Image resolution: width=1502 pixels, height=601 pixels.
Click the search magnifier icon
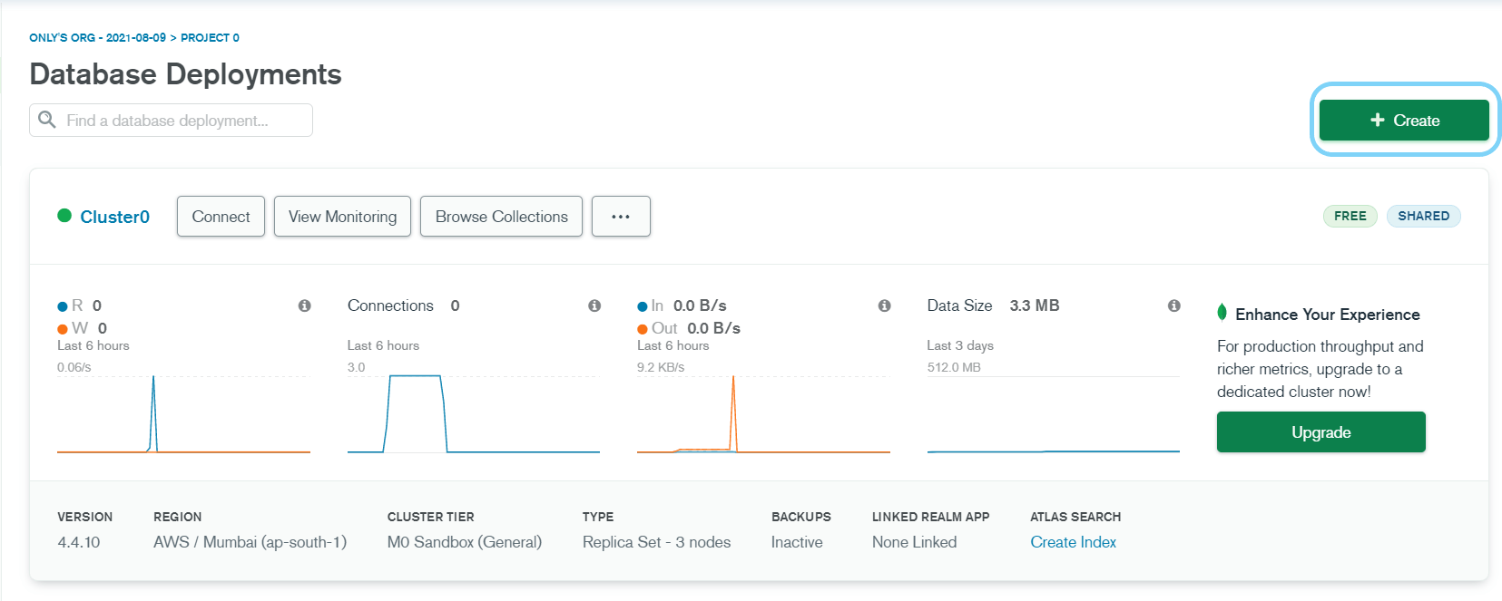pos(47,120)
